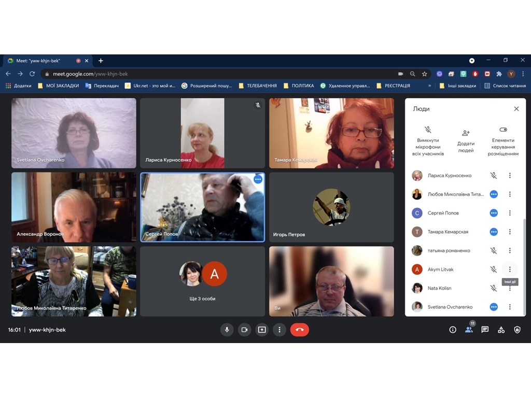Click the speaking indicator for Тамара Кемарская in the list
The height and width of the screenshot is (398, 531).
pos(494,232)
